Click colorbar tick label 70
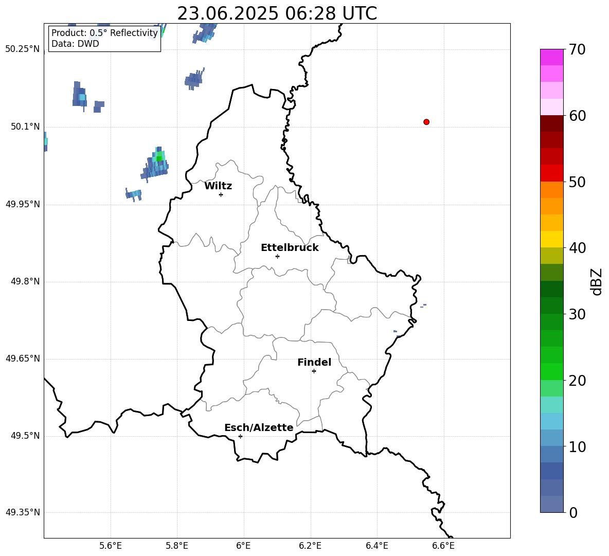609x556 pixels. (577, 50)
